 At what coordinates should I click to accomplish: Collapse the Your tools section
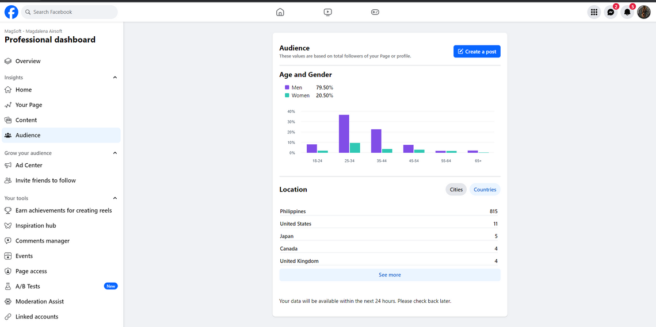point(115,198)
